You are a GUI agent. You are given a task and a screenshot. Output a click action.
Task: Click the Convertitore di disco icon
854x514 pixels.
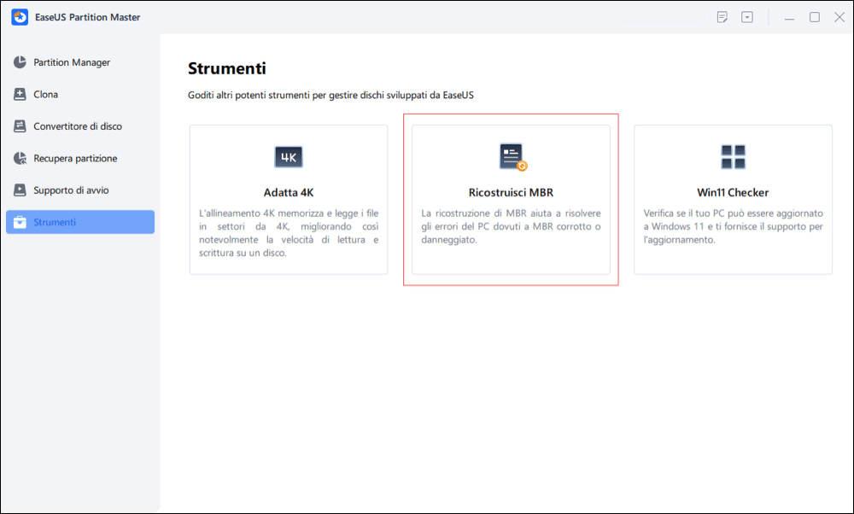click(x=20, y=126)
